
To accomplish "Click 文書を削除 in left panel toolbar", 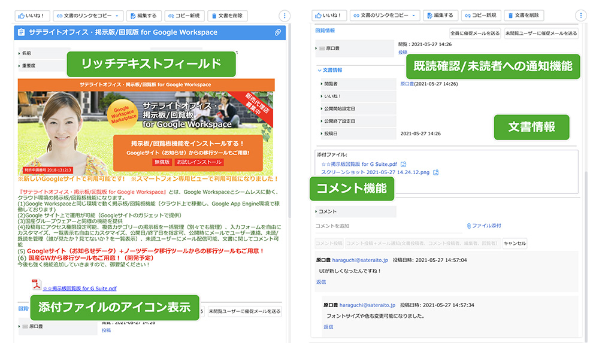I will coord(228,16).
